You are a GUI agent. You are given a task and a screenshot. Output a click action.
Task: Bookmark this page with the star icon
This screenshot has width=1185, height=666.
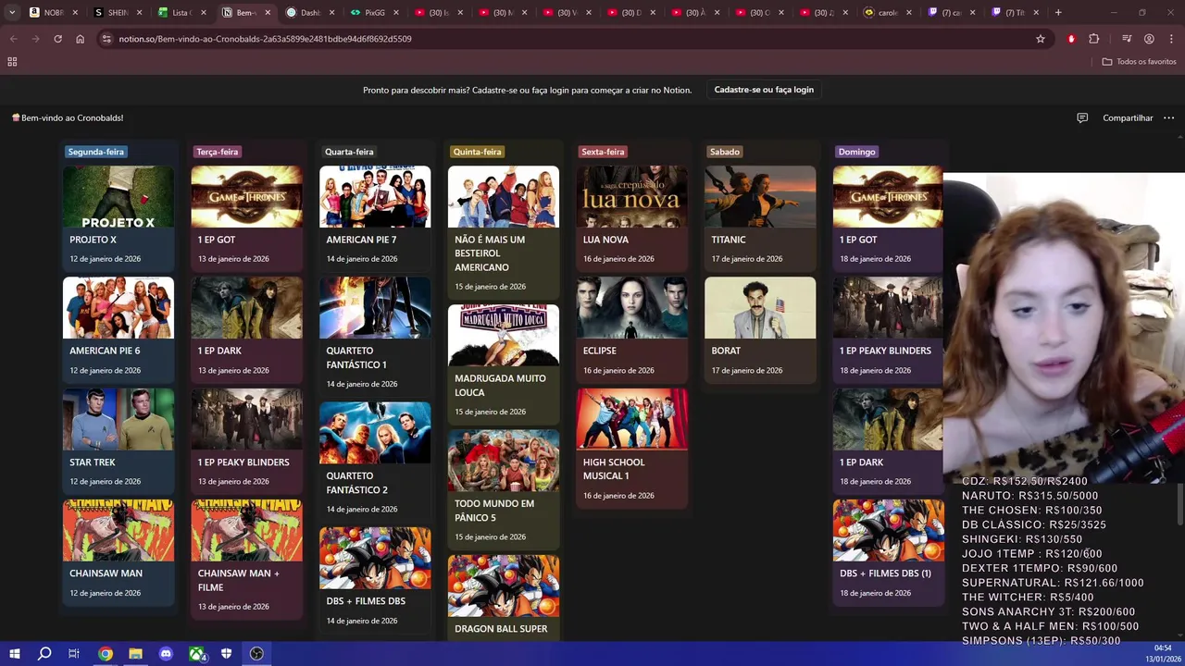(x=1041, y=39)
